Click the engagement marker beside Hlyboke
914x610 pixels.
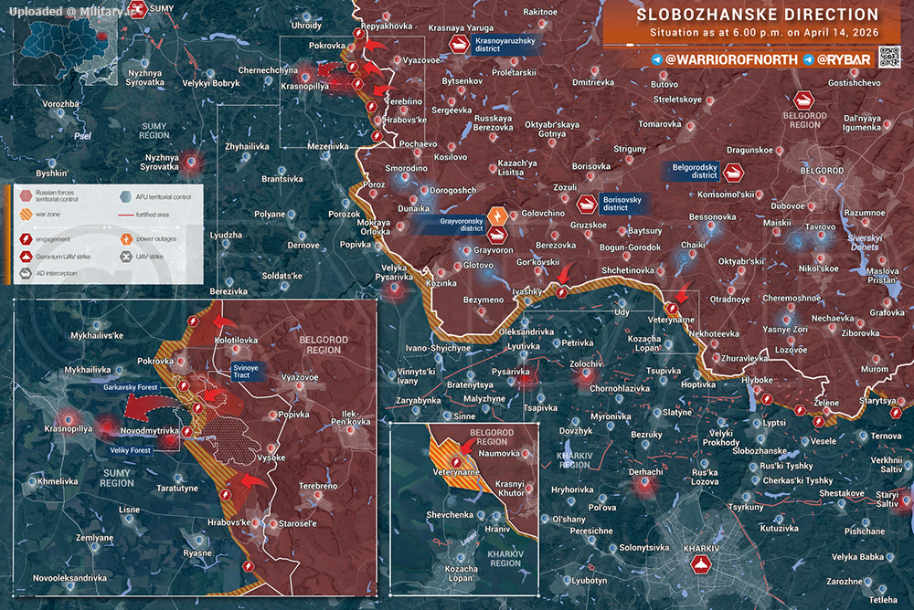pyautogui.click(x=767, y=399)
